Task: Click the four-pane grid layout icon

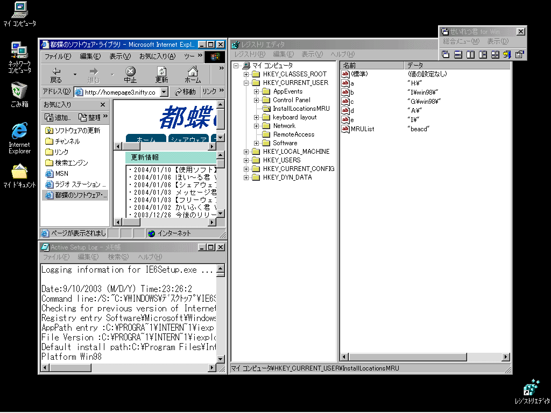Action: [495, 54]
